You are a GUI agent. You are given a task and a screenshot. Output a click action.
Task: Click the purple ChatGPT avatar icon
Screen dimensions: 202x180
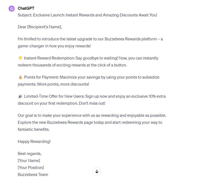pos(12,9)
